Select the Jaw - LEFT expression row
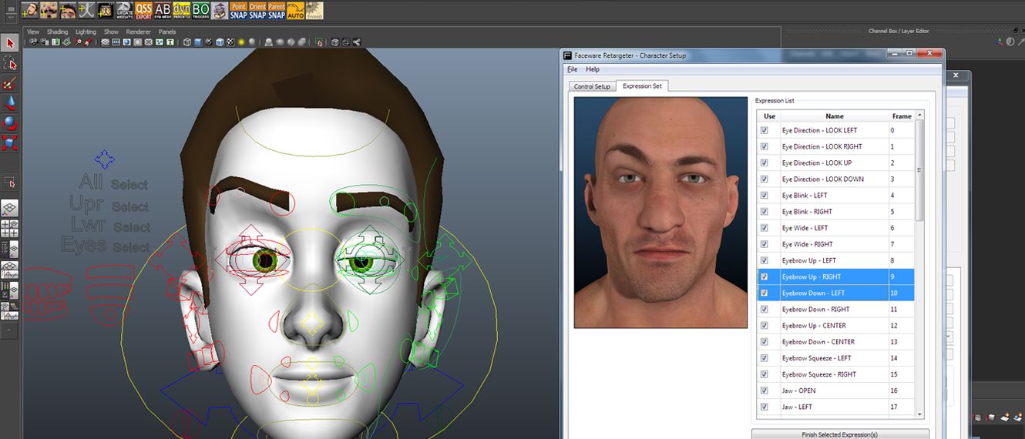 (x=836, y=407)
